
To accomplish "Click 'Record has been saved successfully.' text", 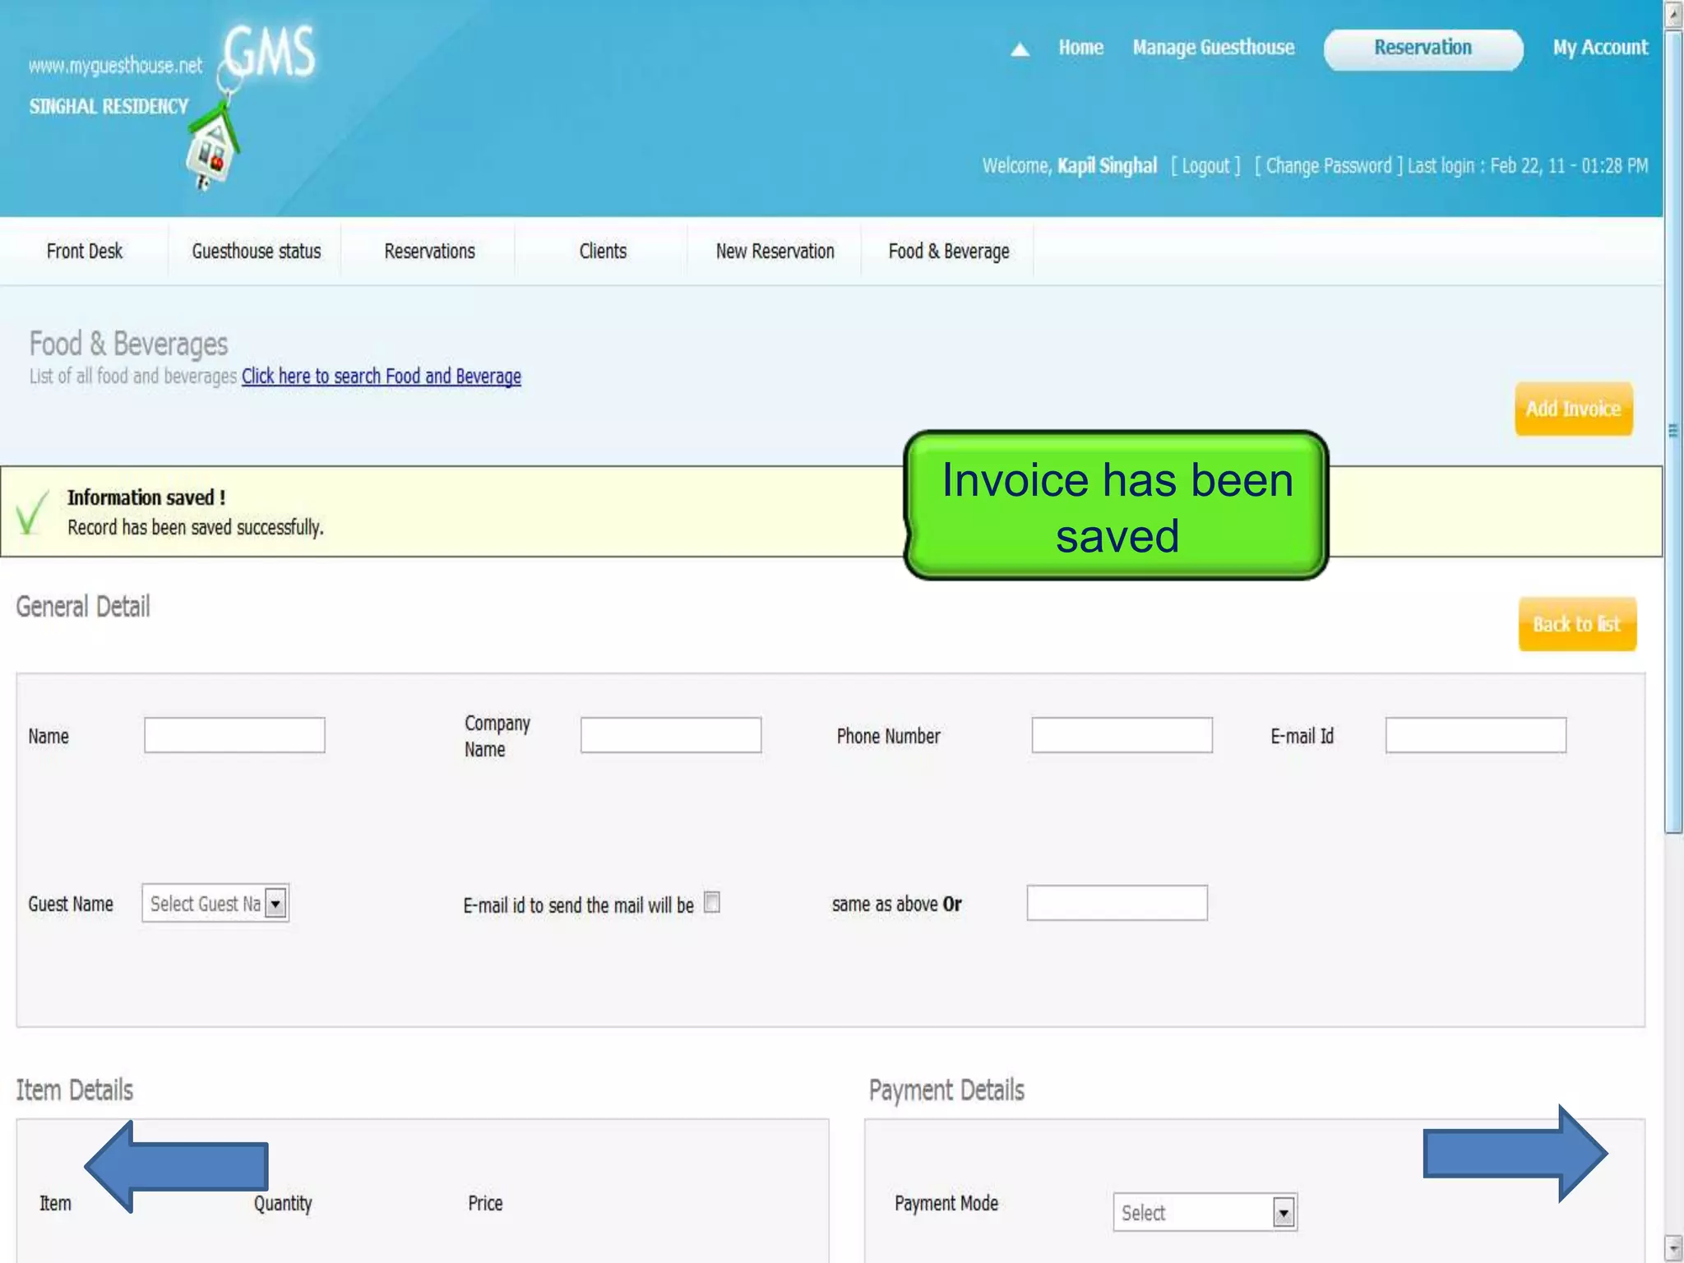I will [x=196, y=527].
